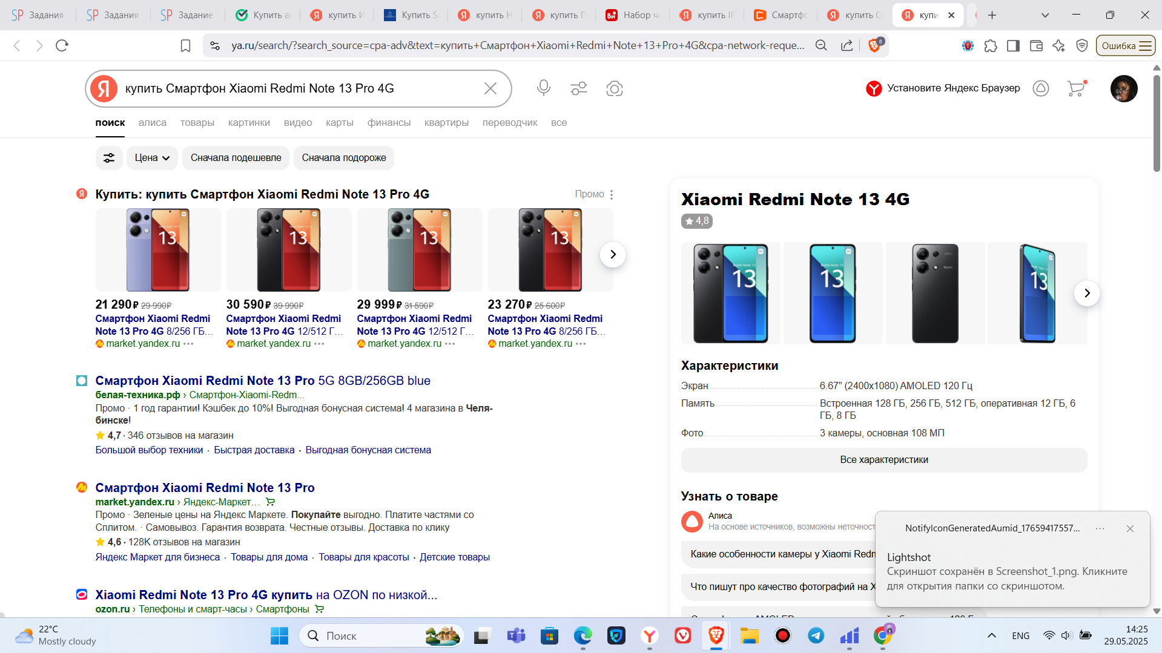
Task: Open Leo AI sparkle icon
Action: tap(1058, 45)
